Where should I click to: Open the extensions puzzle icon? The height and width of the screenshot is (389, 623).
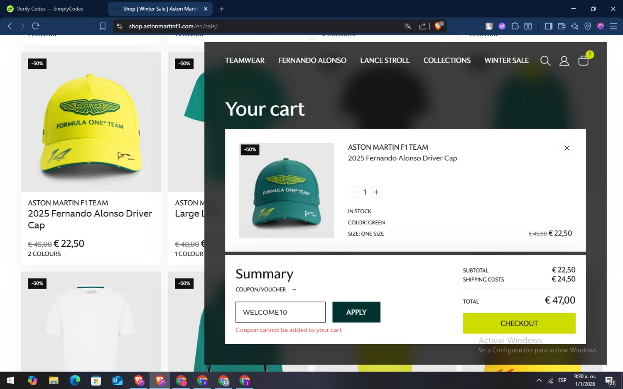pyautogui.click(x=515, y=26)
